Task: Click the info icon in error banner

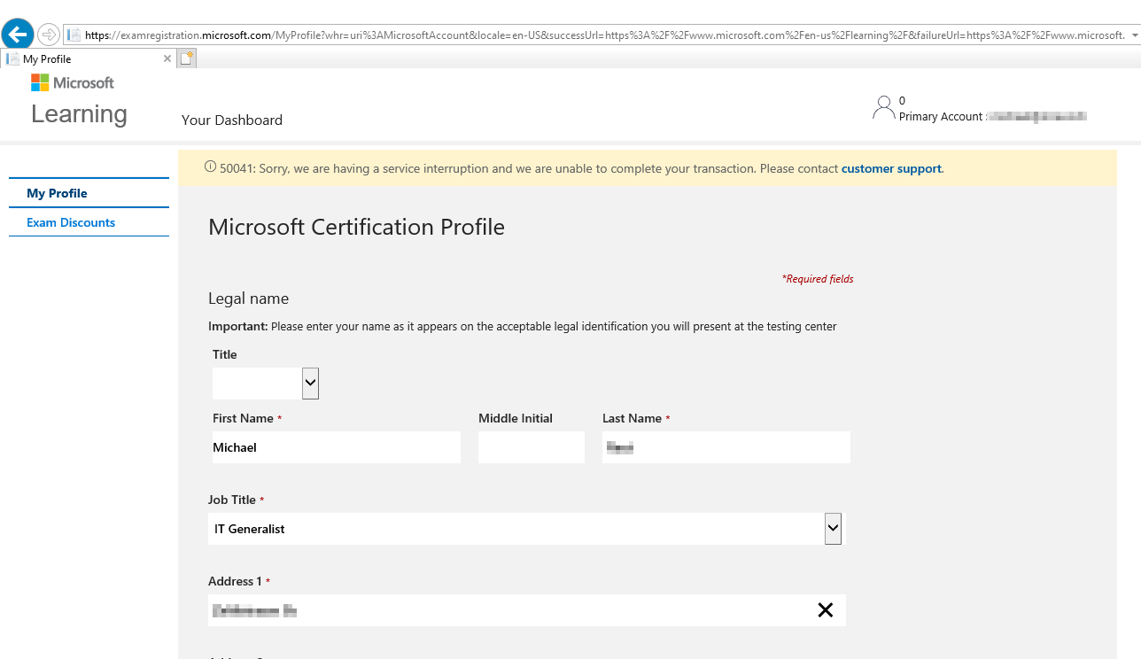Action: [x=210, y=167]
